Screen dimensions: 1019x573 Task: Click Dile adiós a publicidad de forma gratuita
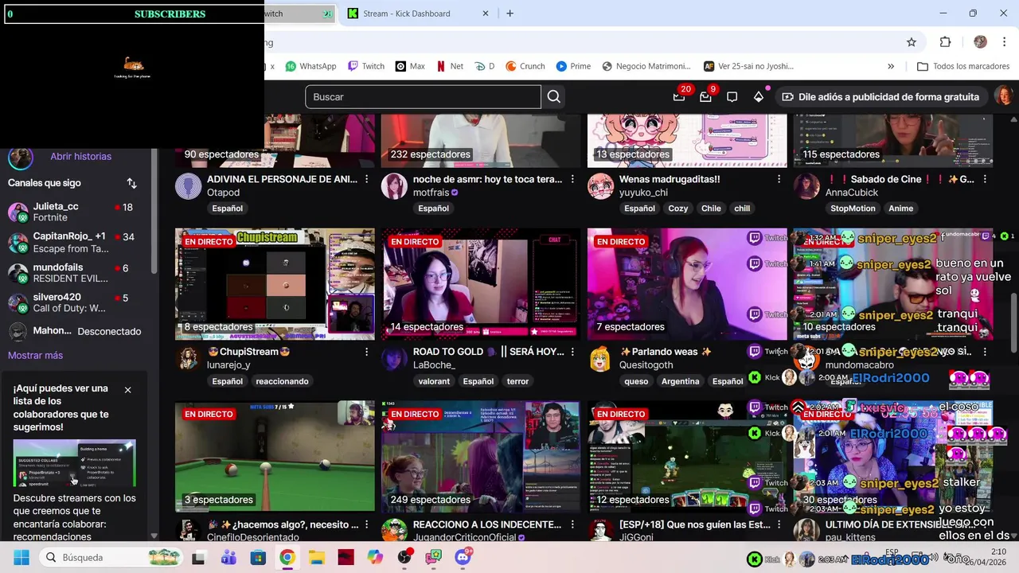[880, 97]
